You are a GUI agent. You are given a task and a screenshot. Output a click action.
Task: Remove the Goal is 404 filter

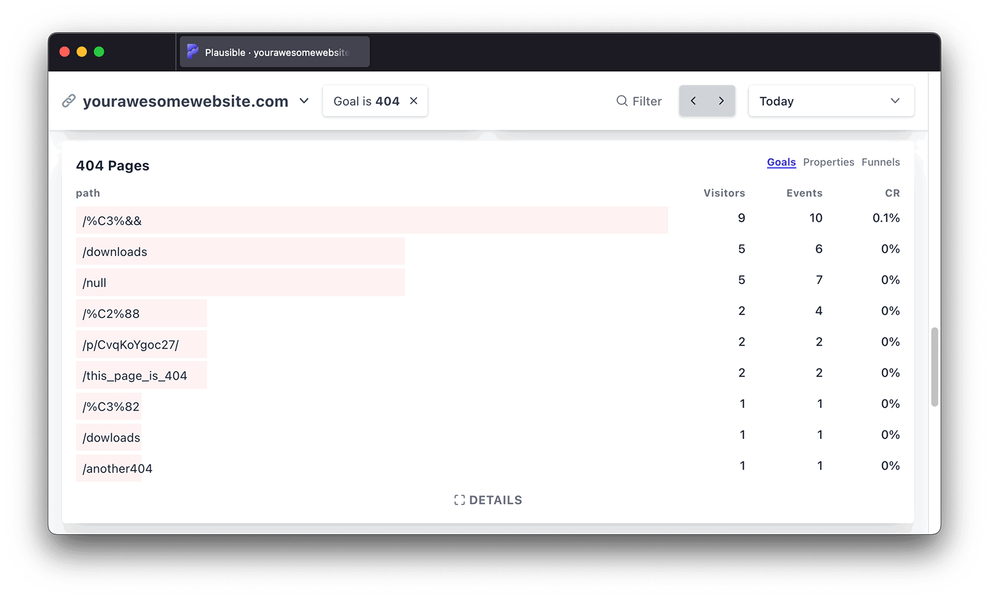click(x=413, y=101)
